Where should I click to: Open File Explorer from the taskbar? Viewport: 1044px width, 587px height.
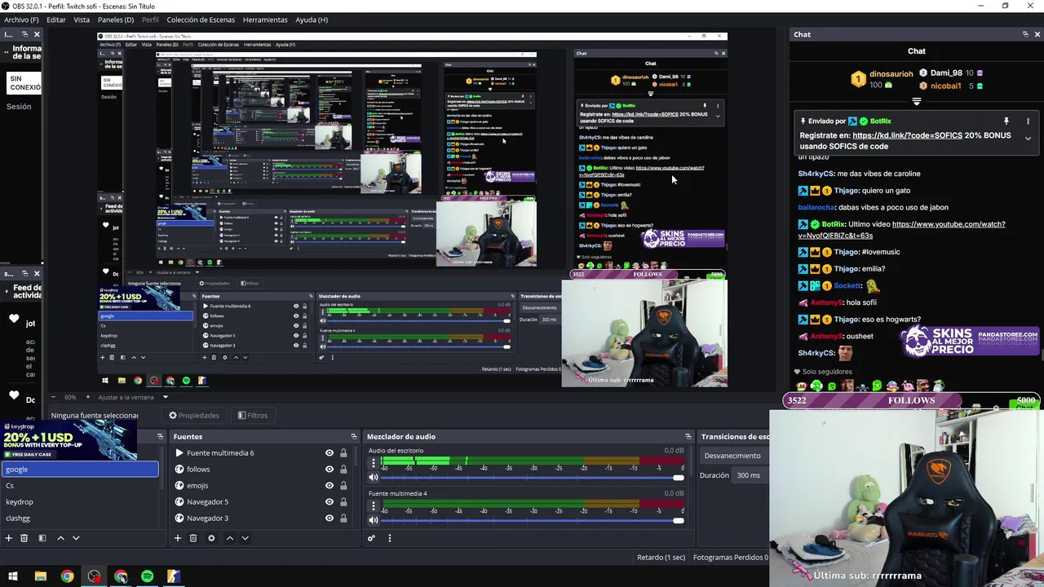click(40, 576)
